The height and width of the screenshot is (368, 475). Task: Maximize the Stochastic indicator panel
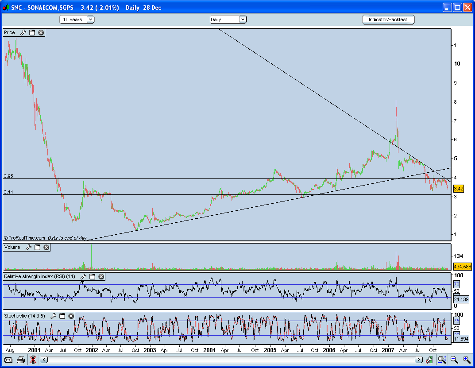62,316
